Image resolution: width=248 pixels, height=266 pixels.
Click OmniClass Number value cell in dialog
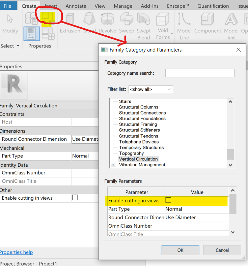[197, 226]
